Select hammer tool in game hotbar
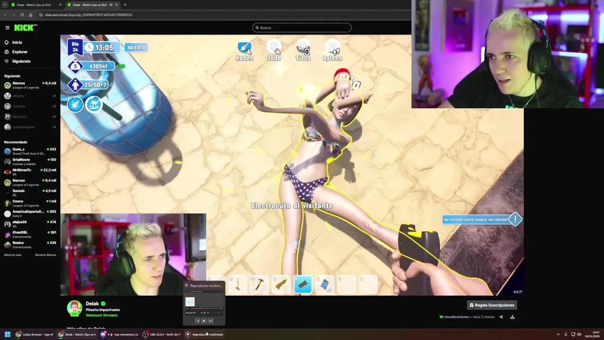Image resolution: width=604 pixels, height=340 pixels. click(x=260, y=284)
